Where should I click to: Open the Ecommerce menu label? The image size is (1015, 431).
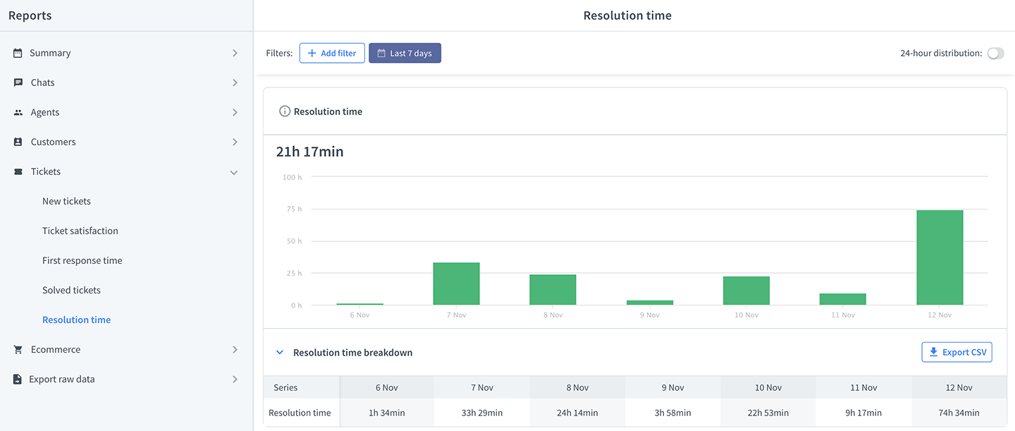pos(56,349)
